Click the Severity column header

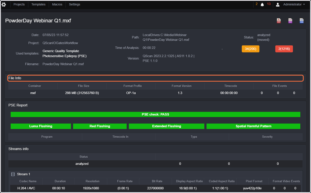click(267, 137)
